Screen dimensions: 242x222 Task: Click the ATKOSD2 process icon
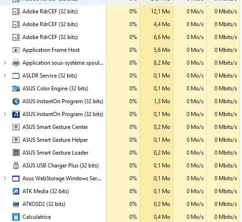16,204
